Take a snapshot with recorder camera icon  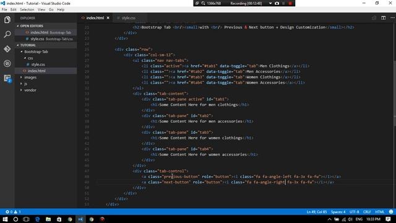(277, 3)
